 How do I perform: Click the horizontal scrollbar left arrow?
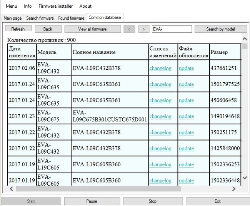tap(12, 189)
